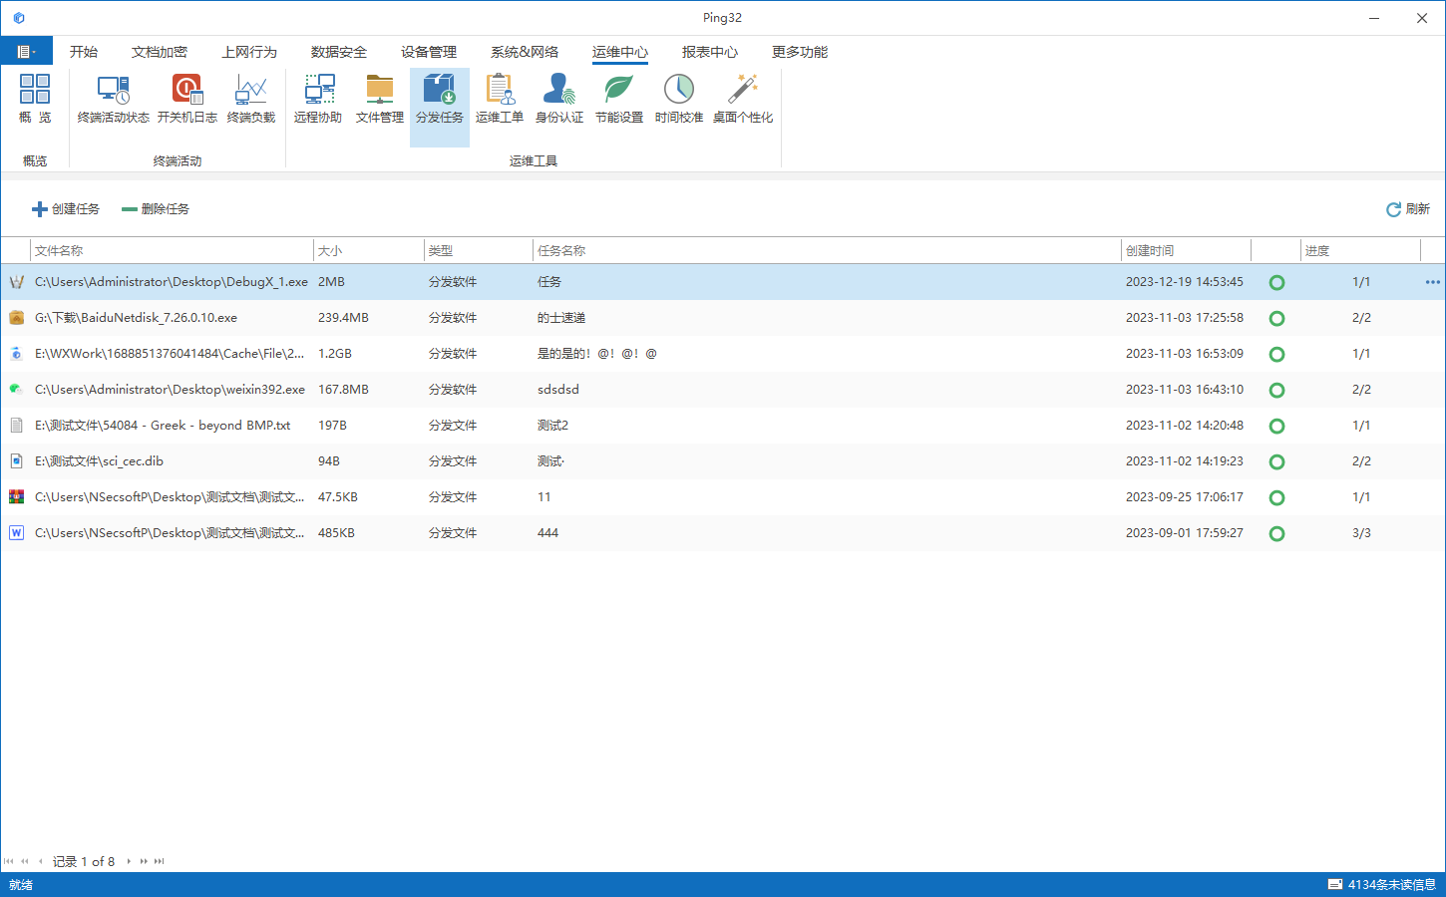Screen dimensions: 1446x897
Task: Select task named sdsdsd
Action: (x=558, y=390)
